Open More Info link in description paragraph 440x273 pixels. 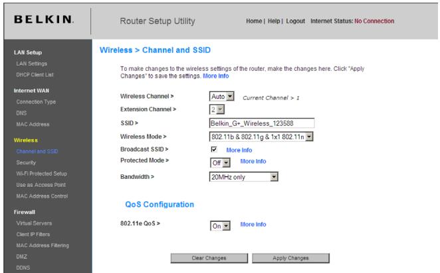(216, 76)
